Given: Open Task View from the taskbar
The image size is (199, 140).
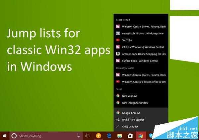Looking at the screenshot, I should click(88, 136).
